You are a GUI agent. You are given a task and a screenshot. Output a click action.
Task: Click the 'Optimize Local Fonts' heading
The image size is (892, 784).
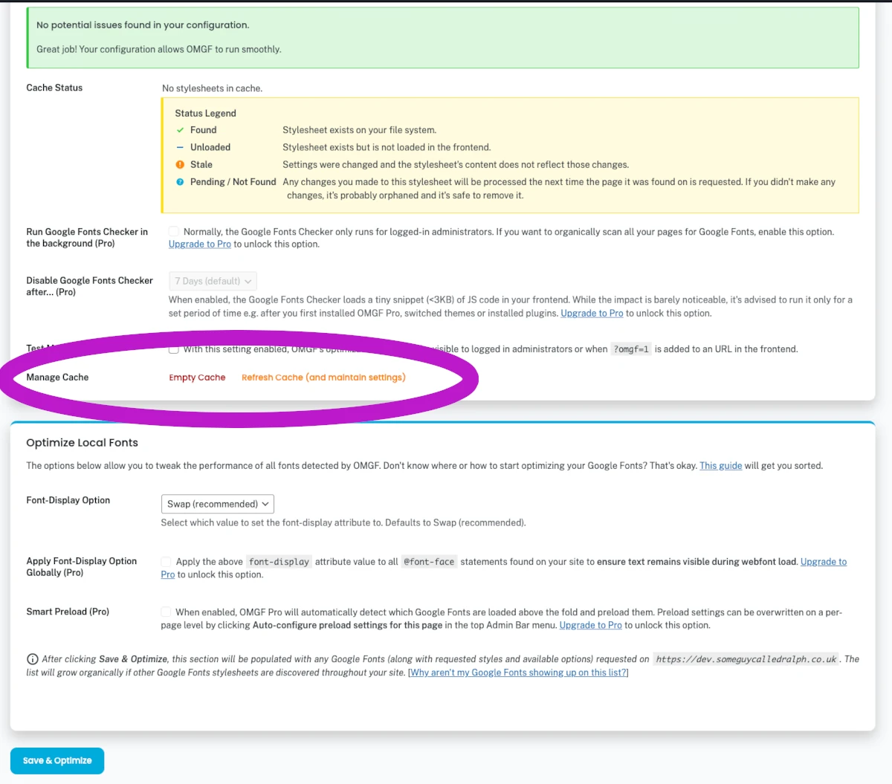82,443
